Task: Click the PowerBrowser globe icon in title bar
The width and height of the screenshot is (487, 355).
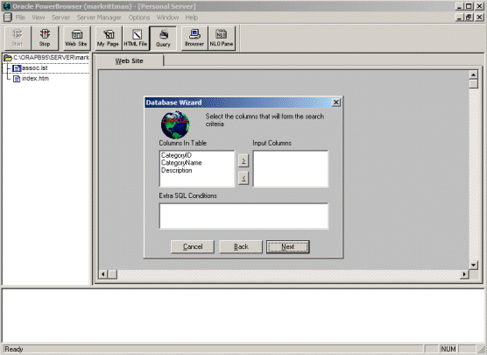Action: point(6,6)
